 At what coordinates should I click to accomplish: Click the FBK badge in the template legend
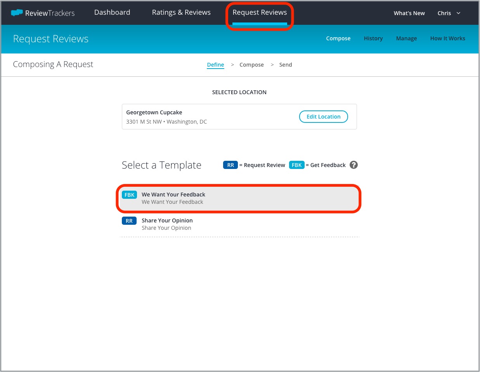297,165
